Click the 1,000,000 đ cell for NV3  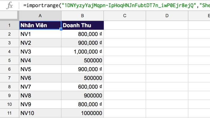pos(82,52)
